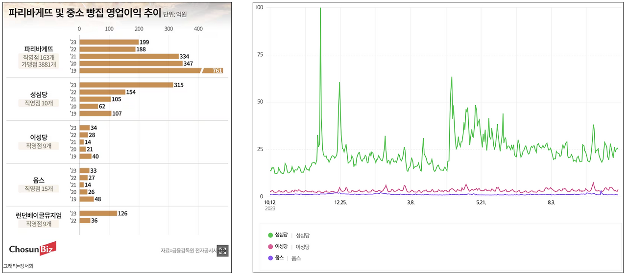Screen dimensions: 627x276
Task: Click the 126 value for 런던베이글뮤지엄
Action: [123, 213]
